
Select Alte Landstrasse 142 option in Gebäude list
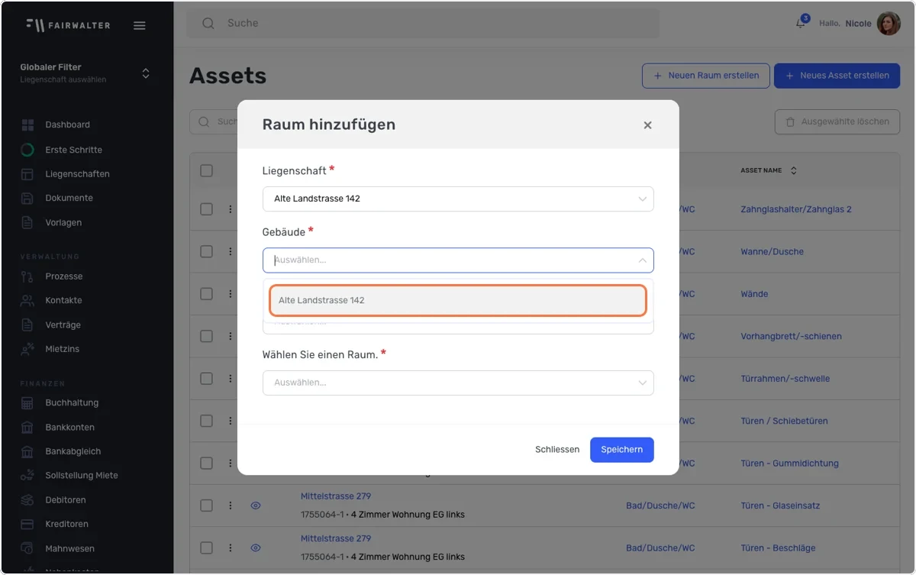(x=458, y=300)
